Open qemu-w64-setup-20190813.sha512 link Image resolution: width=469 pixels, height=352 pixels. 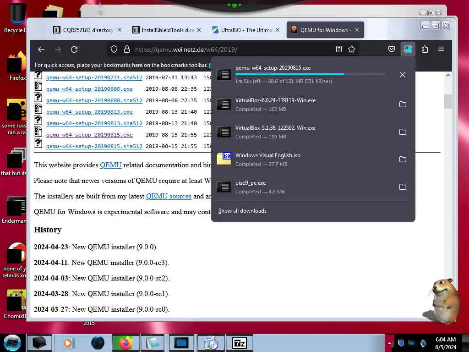[94, 123]
